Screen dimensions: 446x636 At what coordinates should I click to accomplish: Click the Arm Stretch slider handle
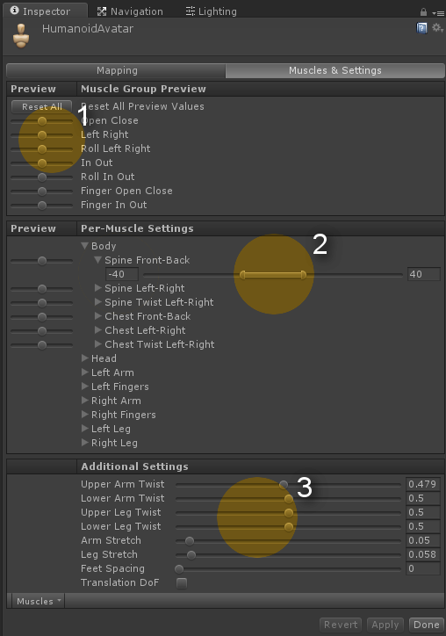(190, 540)
